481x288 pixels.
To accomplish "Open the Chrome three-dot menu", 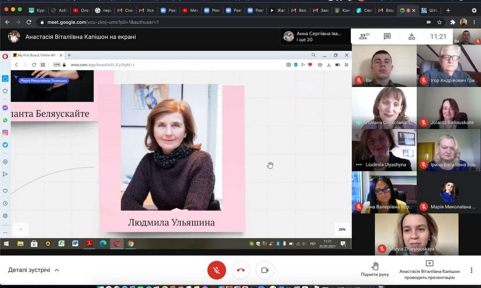I will pyautogui.click(x=474, y=22).
